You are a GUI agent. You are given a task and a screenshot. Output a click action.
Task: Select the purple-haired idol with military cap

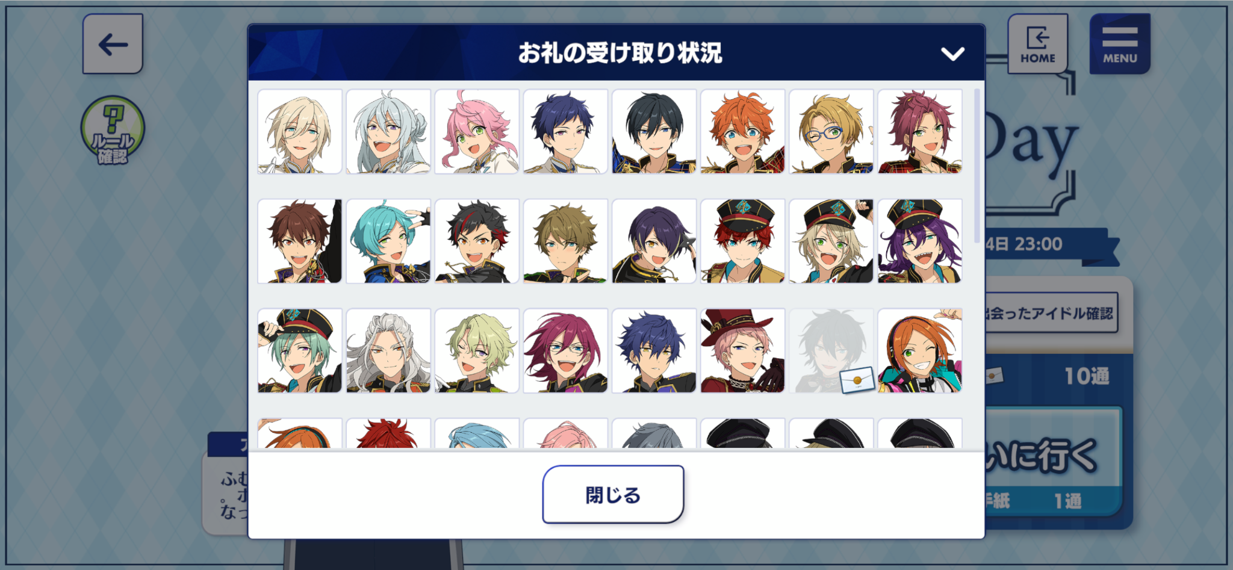(x=919, y=241)
